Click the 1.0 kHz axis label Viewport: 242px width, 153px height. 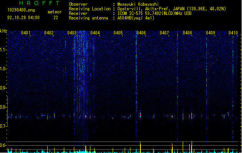tap(3, 69)
